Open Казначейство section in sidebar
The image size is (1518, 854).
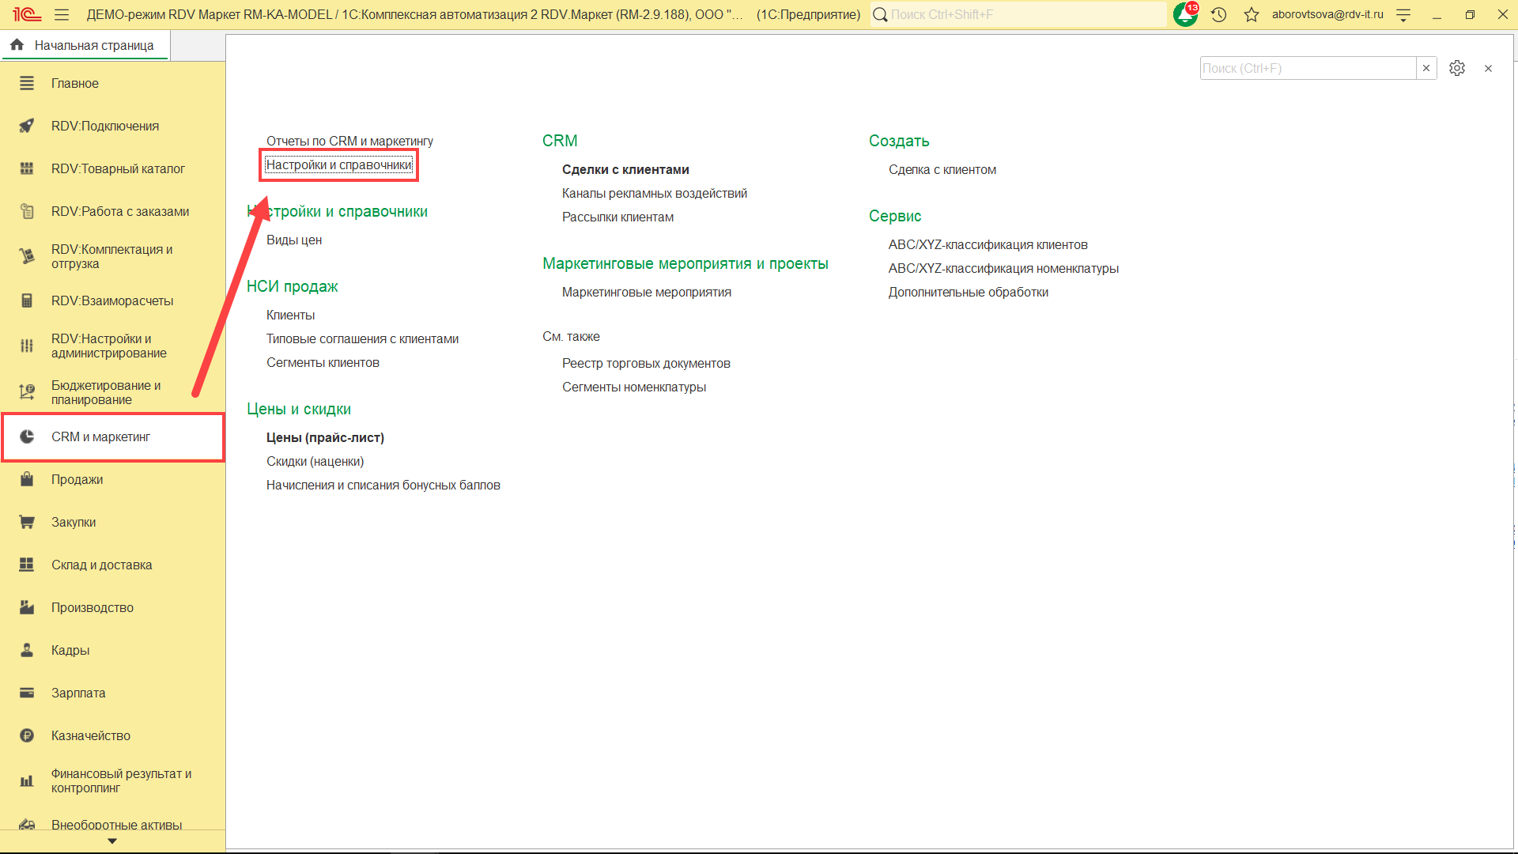tap(90, 735)
